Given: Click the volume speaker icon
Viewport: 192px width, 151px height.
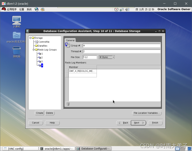Looking at the screenshot, I should tap(127, 9).
